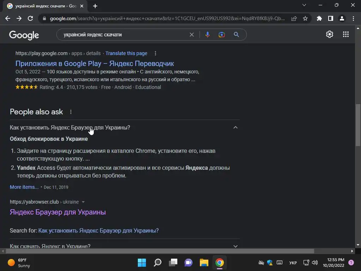Screen dimensions: 361x271
Task: Open Яндекс Браузер для Украины link
Action: (x=58, y=212)
